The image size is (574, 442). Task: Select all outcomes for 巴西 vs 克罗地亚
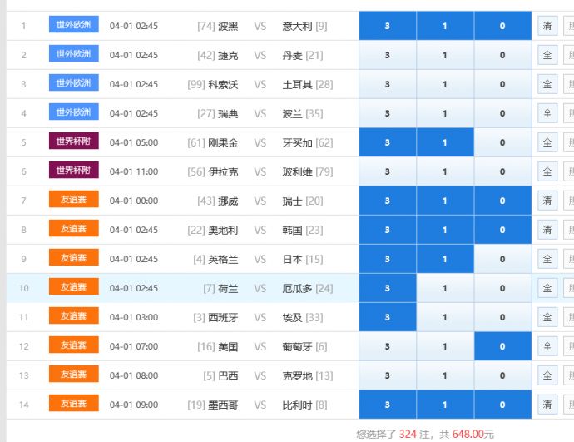tap(547, 375)
